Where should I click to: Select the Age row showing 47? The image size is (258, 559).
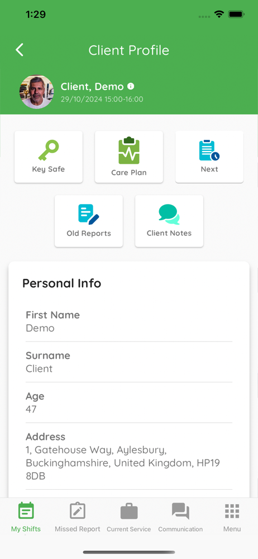pyautogui.click(x=129, y=402)
